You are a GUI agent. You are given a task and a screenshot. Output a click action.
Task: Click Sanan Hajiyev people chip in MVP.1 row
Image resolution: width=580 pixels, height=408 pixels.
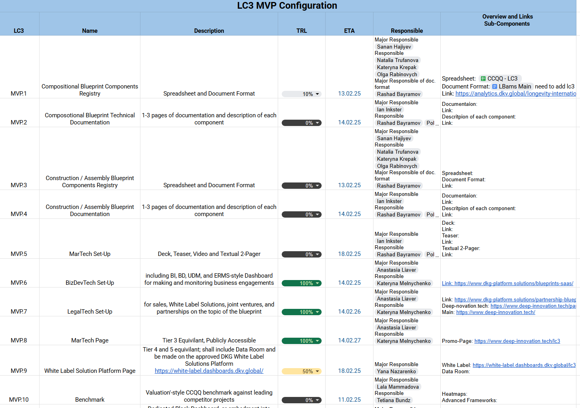tap(394, 47)
